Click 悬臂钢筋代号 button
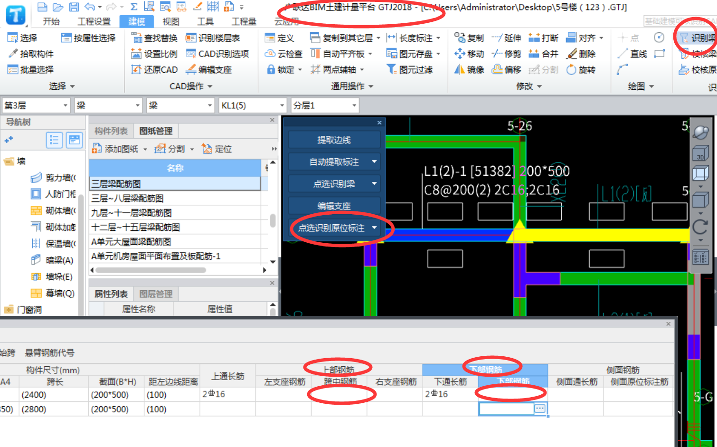The width and height of the screenshot is (717, 447). tap(50, 353)
